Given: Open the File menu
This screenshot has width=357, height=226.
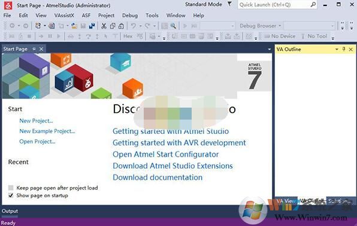Looking at the screenshot, I should [x=7, y=16].
